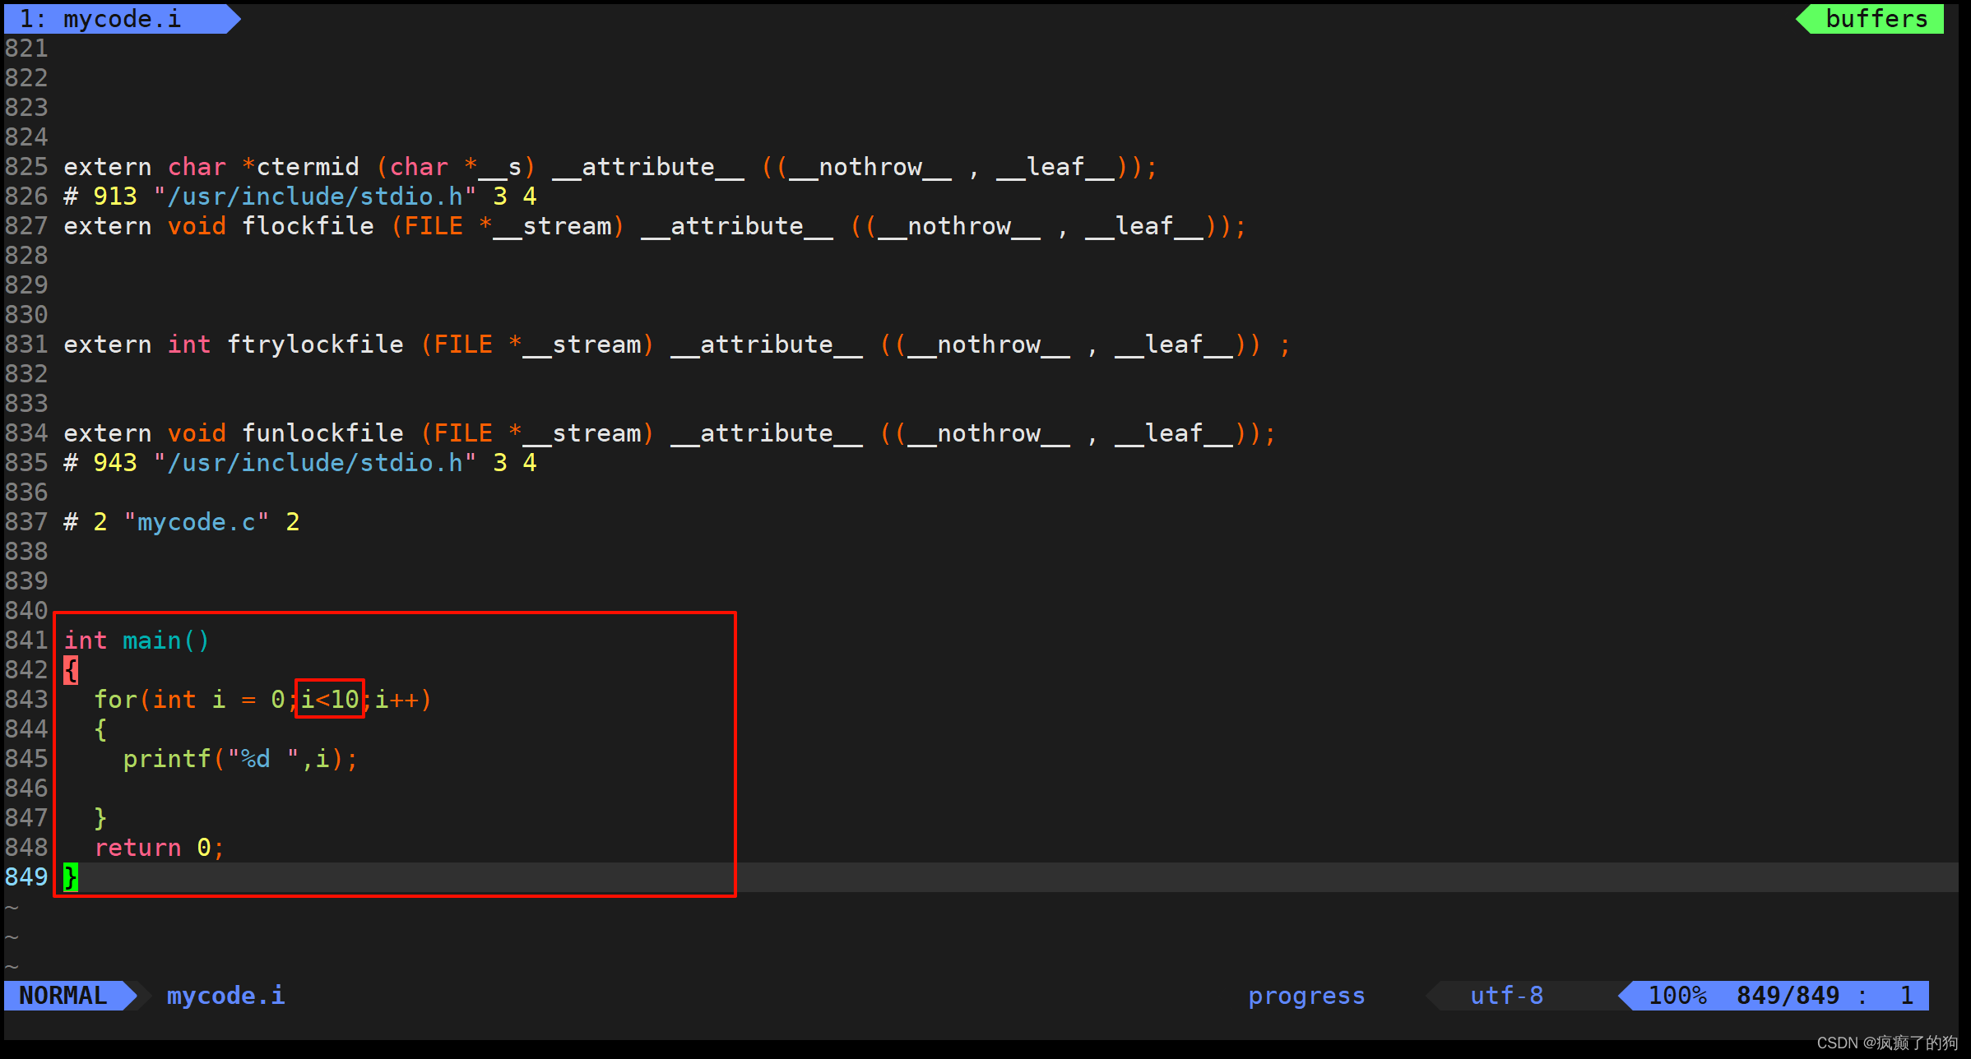Click the 'buffers' label in tabline
Image resolution: width=1971 pixels, height=1059 pixels.
1876,18
